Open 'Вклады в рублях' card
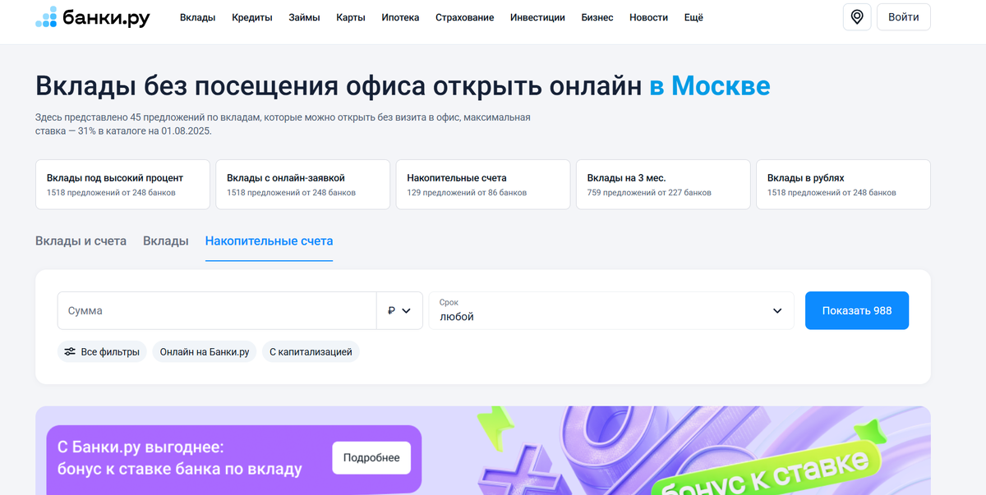The width and height of the screenshot is (986, 495). [x=843, y=185]
